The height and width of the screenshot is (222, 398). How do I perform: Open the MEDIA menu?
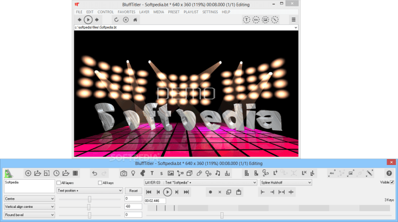click(x=159, y=12)
